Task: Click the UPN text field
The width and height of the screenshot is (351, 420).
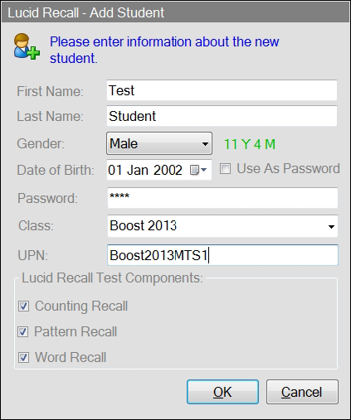Action: [222, 255]
